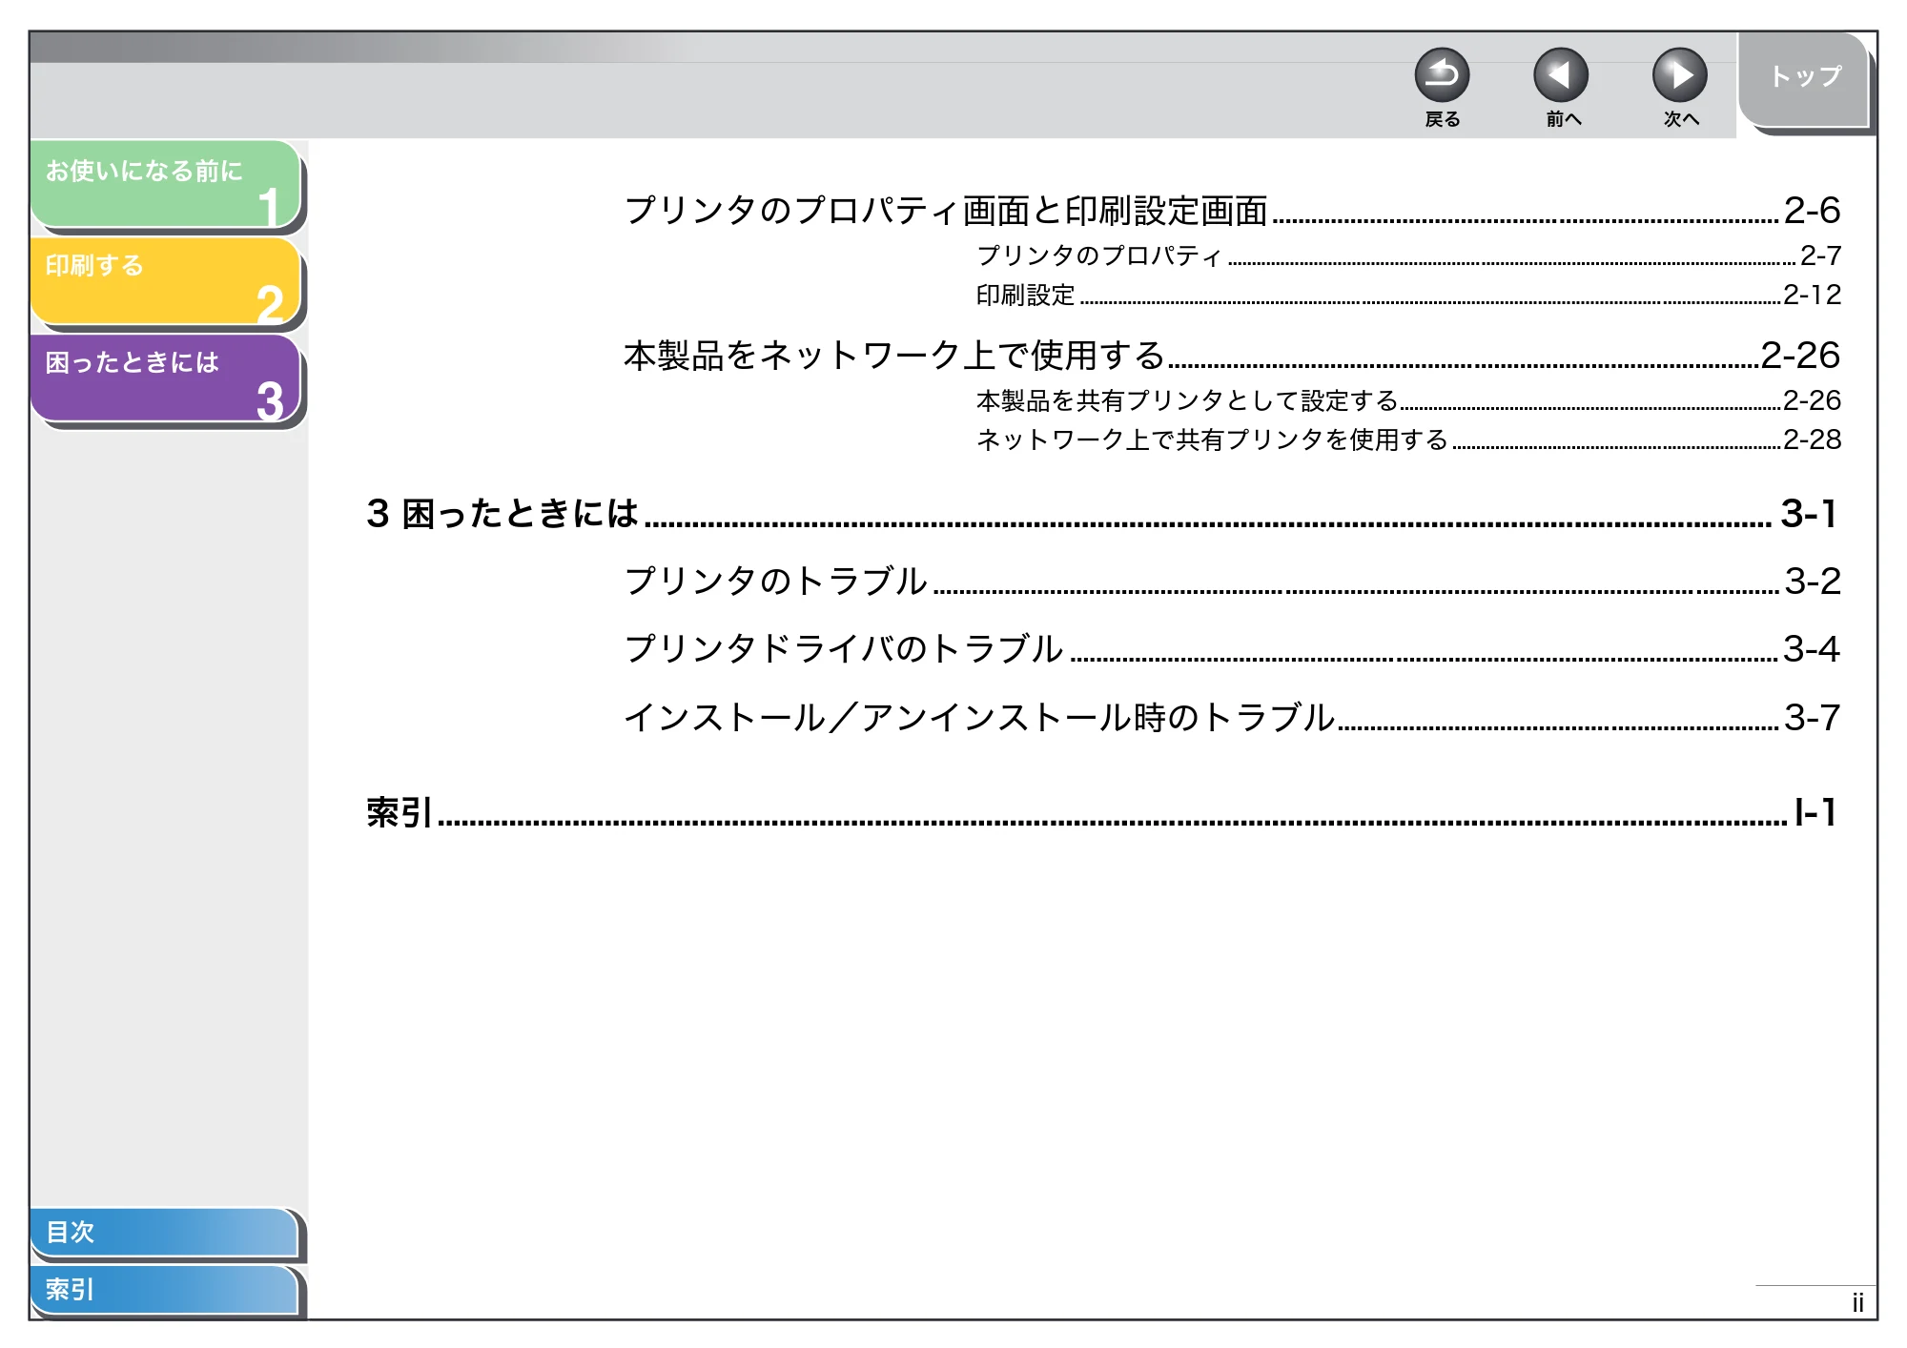Open the プリンタのプロパティ 2-7 entry
Image resolution: width=1907 pixels, height=1348 pixels.
[x=1408, y=255]
